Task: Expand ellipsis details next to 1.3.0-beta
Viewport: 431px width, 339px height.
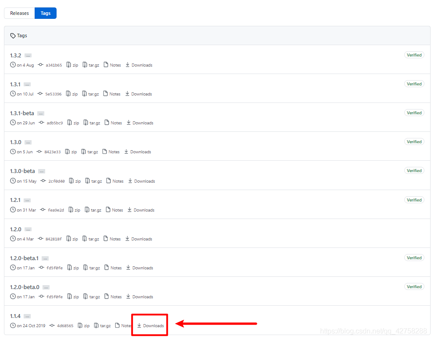Action: pos(42,171)
